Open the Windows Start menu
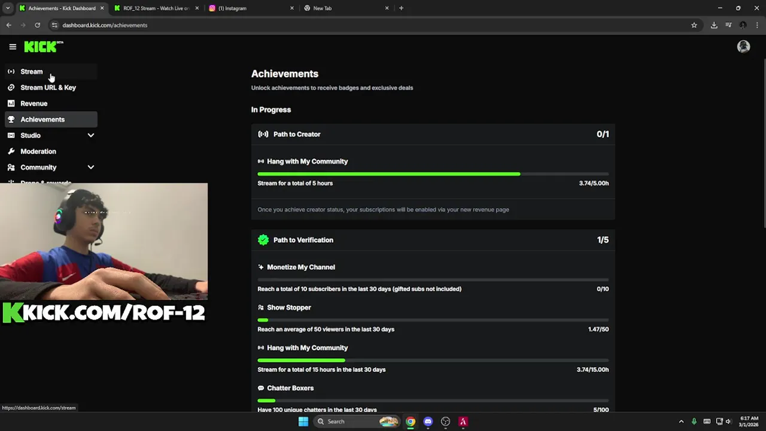The height and width of the screenshot is (431, 766). (303, 421)
